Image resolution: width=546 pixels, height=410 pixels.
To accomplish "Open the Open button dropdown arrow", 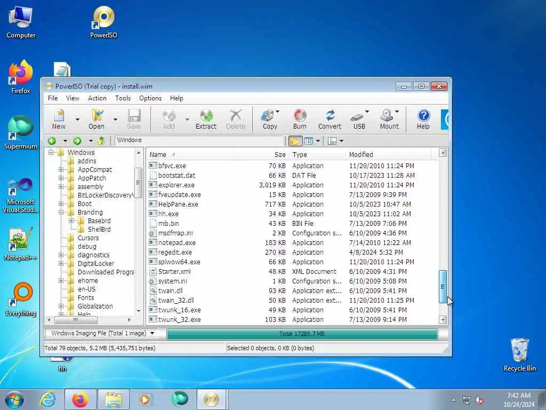I will click(115, 120).
